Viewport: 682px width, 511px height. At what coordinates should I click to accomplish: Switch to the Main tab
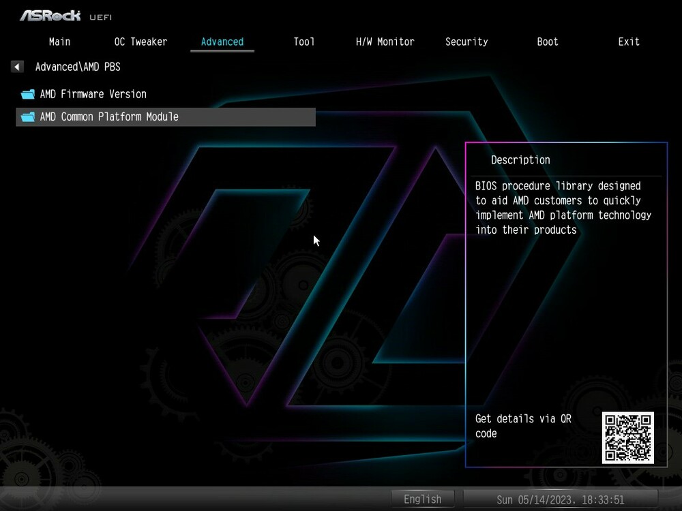pyautogui.click(x=59, y=42)
